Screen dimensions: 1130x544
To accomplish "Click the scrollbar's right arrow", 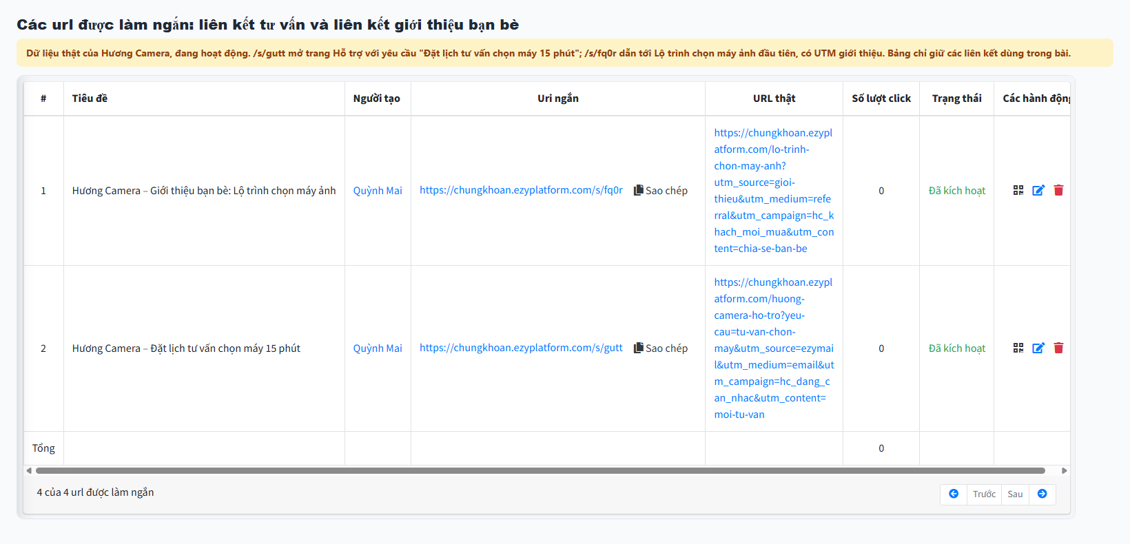I will [x=1065, y=471].
